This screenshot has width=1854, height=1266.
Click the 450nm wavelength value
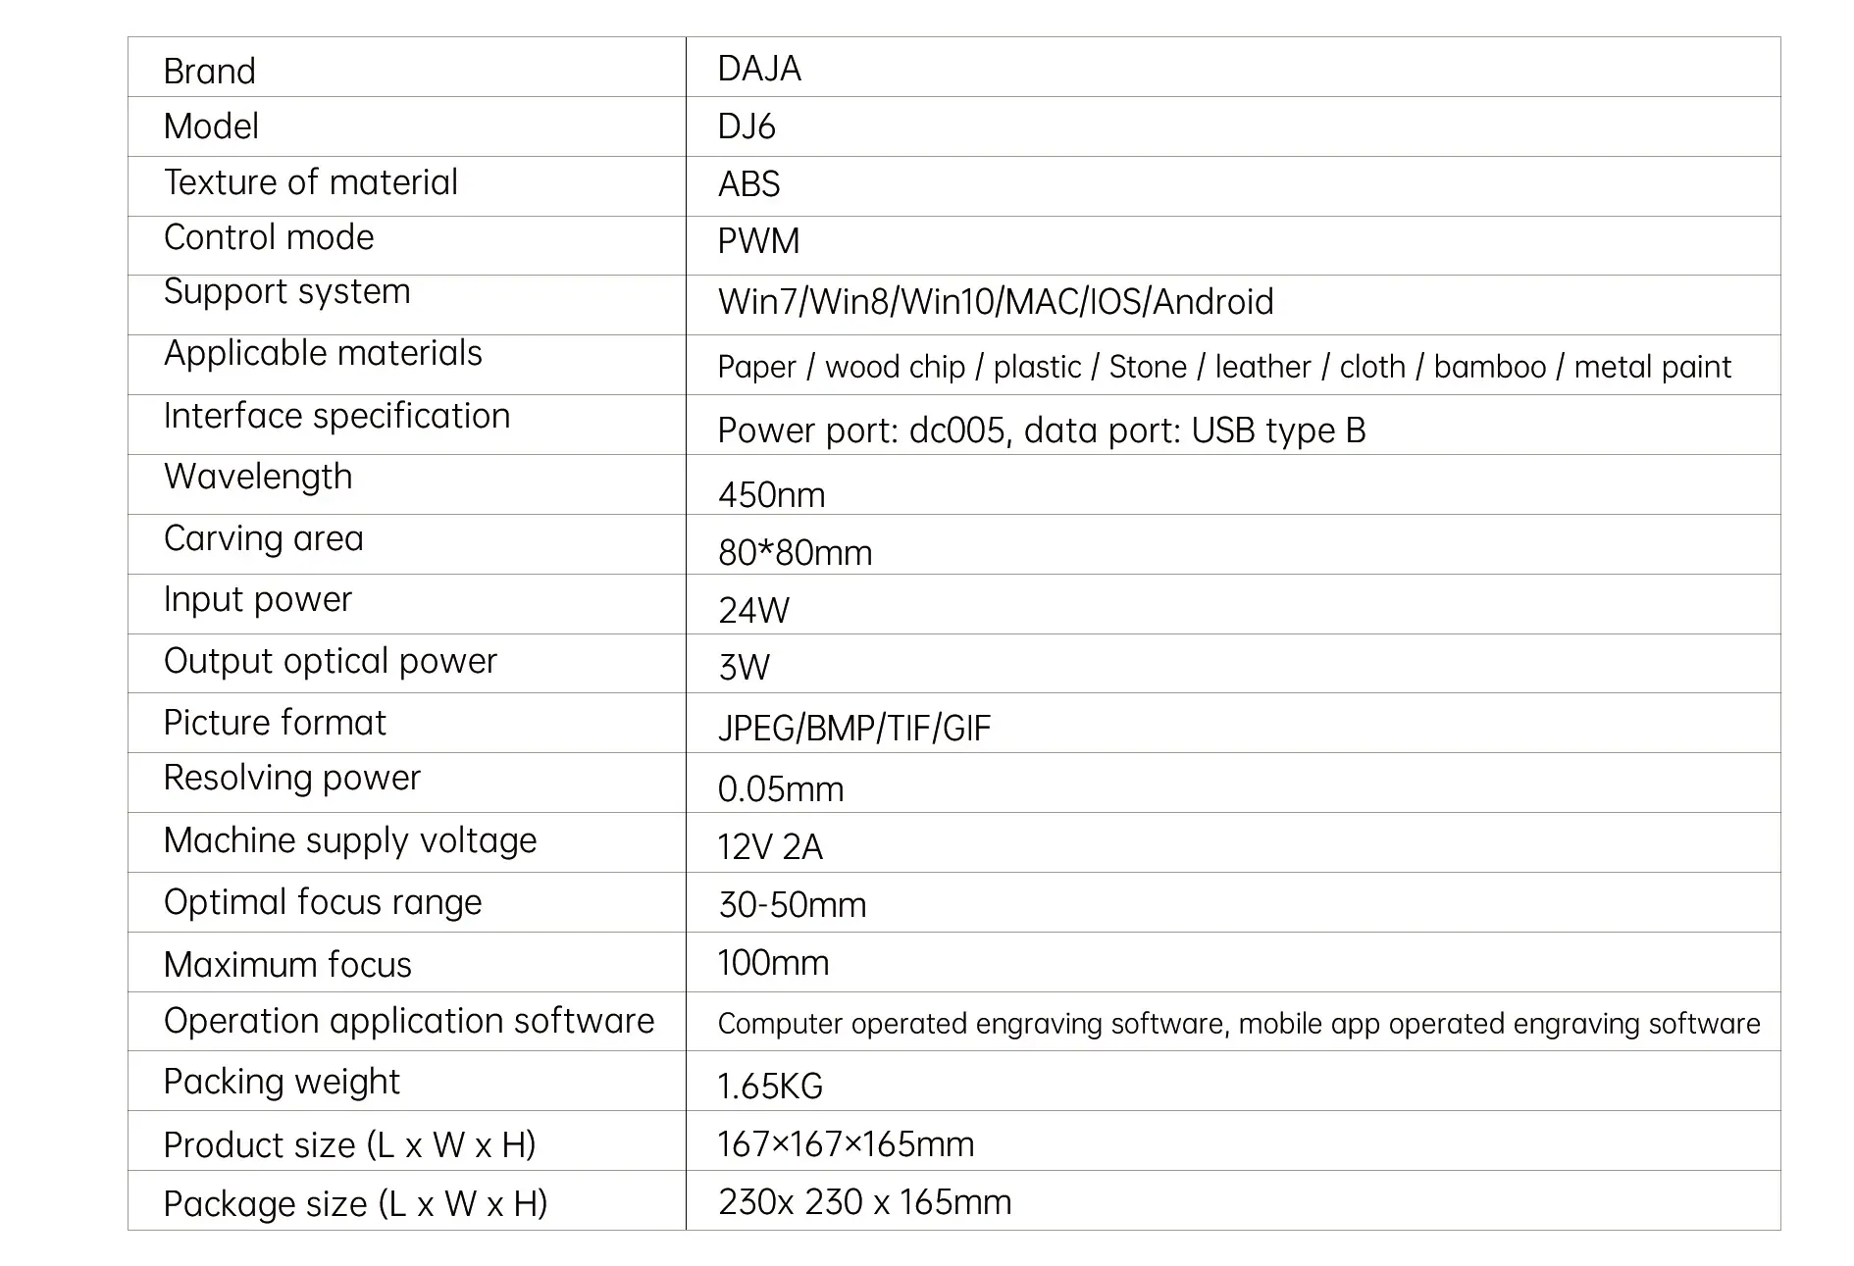(771, 495)
